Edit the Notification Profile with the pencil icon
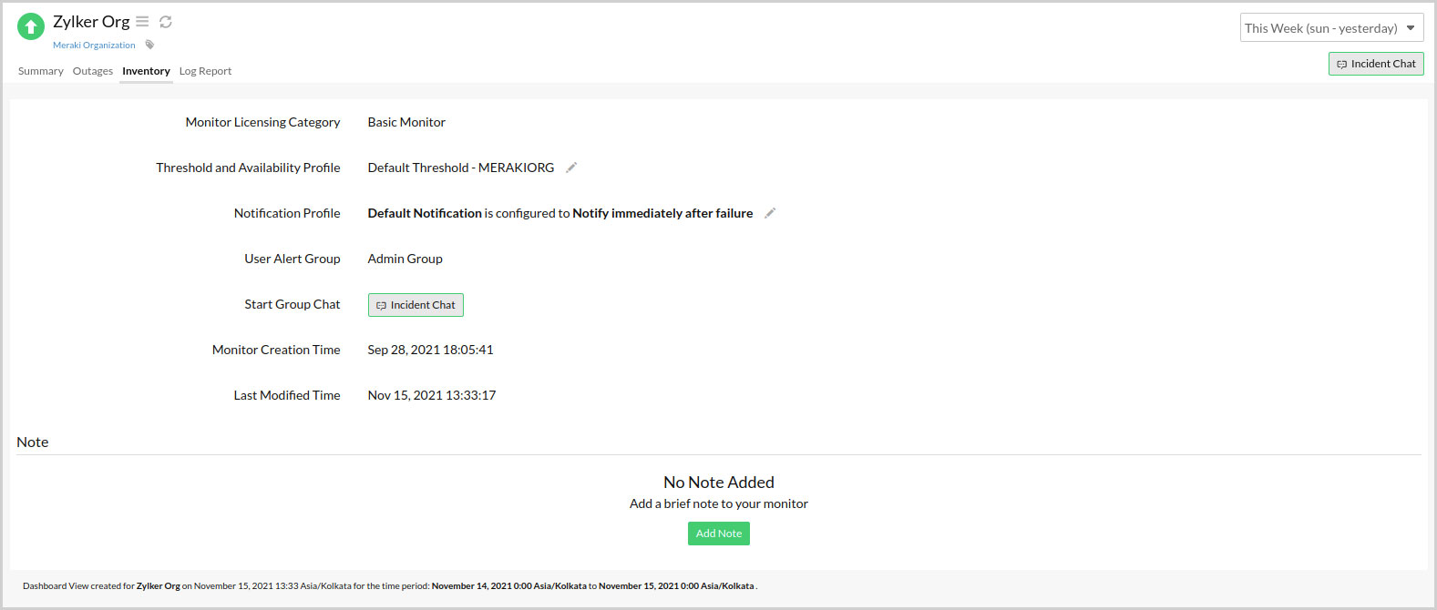Screen dimensions: 1437x610 pos(770,213)
